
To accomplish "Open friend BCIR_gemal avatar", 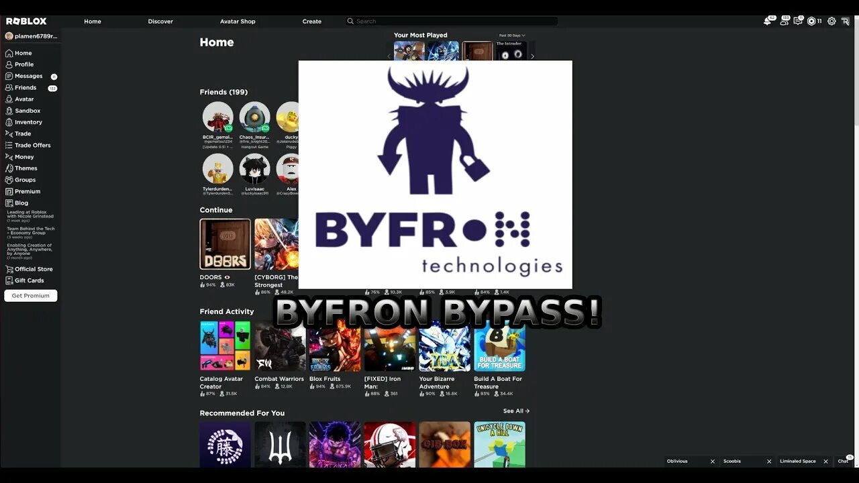I will click(x=218, y=117).
